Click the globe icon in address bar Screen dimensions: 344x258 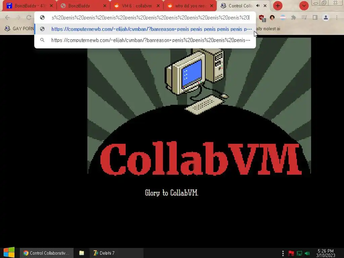click(42, 17)
